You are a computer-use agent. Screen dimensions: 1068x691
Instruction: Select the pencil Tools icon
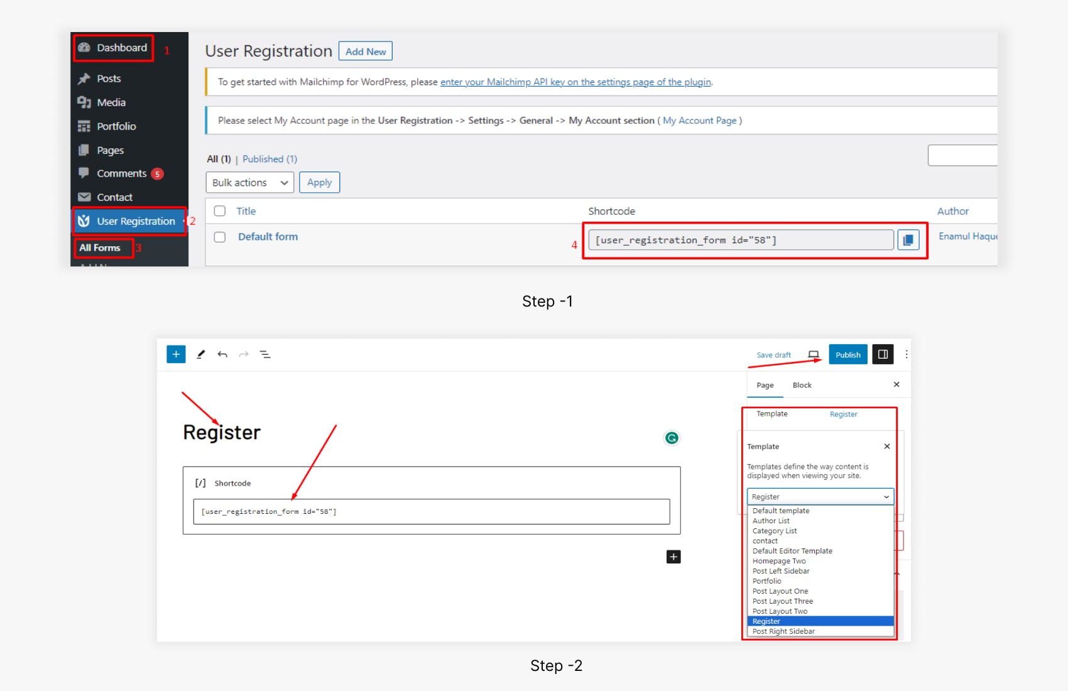[x=201, y=354]
